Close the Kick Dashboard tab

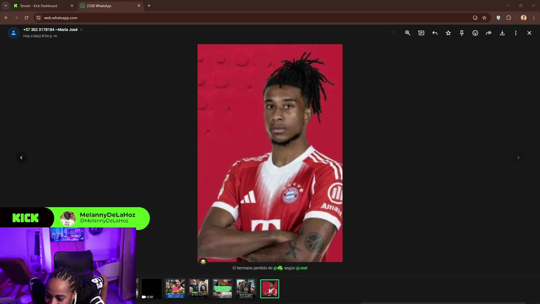[x=72, y=6]
